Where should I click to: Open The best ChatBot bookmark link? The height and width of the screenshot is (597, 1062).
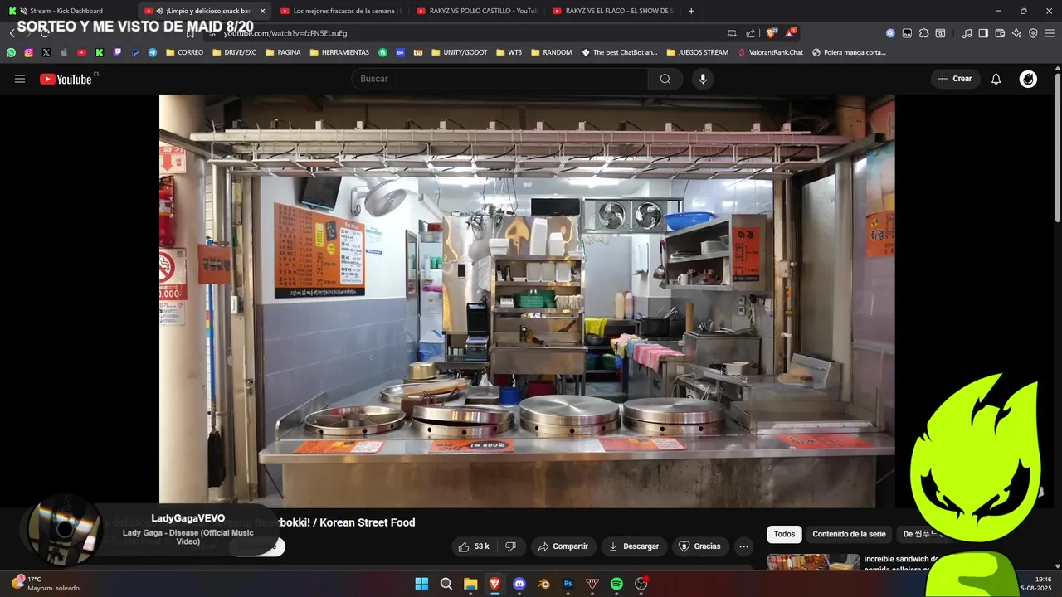tap(619, 52)
